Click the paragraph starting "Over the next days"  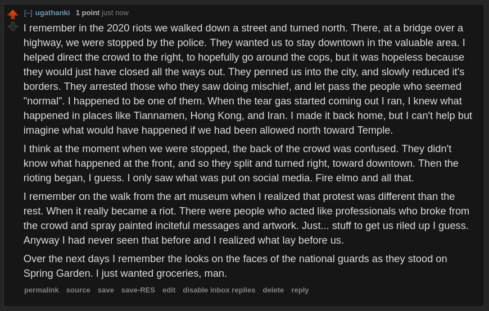pyautogui.click(x=236, y=266)
